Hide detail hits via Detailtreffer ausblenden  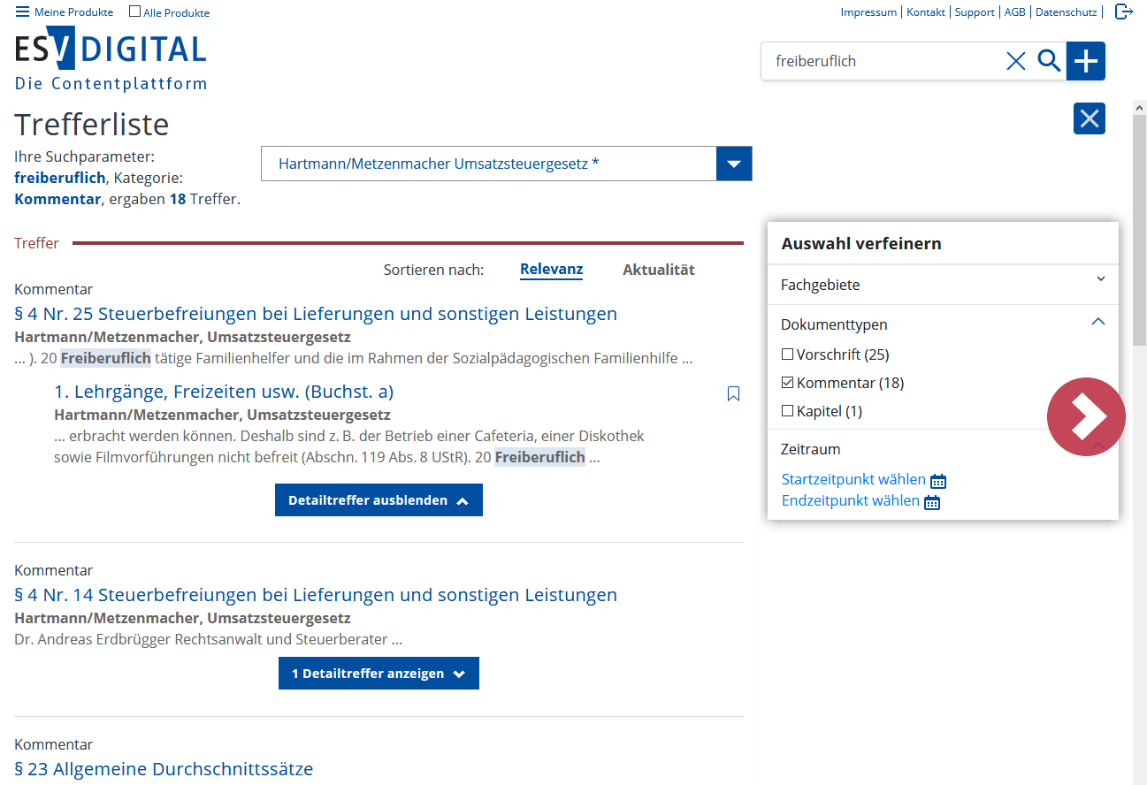tap(379, 500)
